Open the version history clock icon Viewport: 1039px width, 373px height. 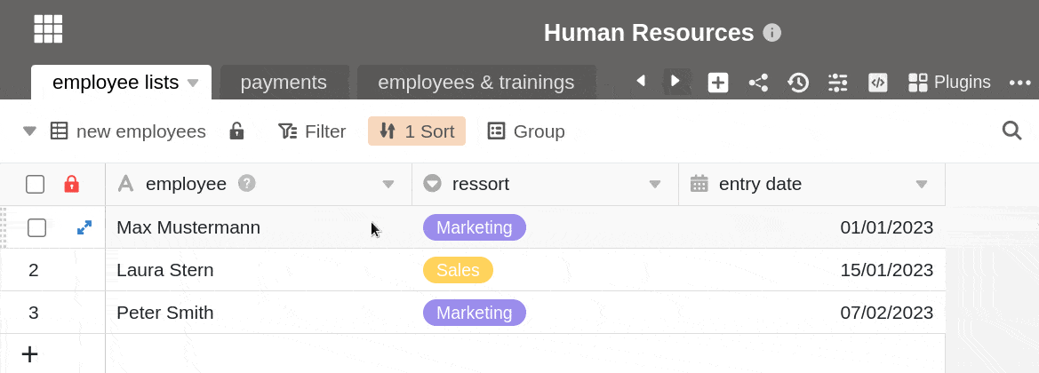(x=798, y=83)
